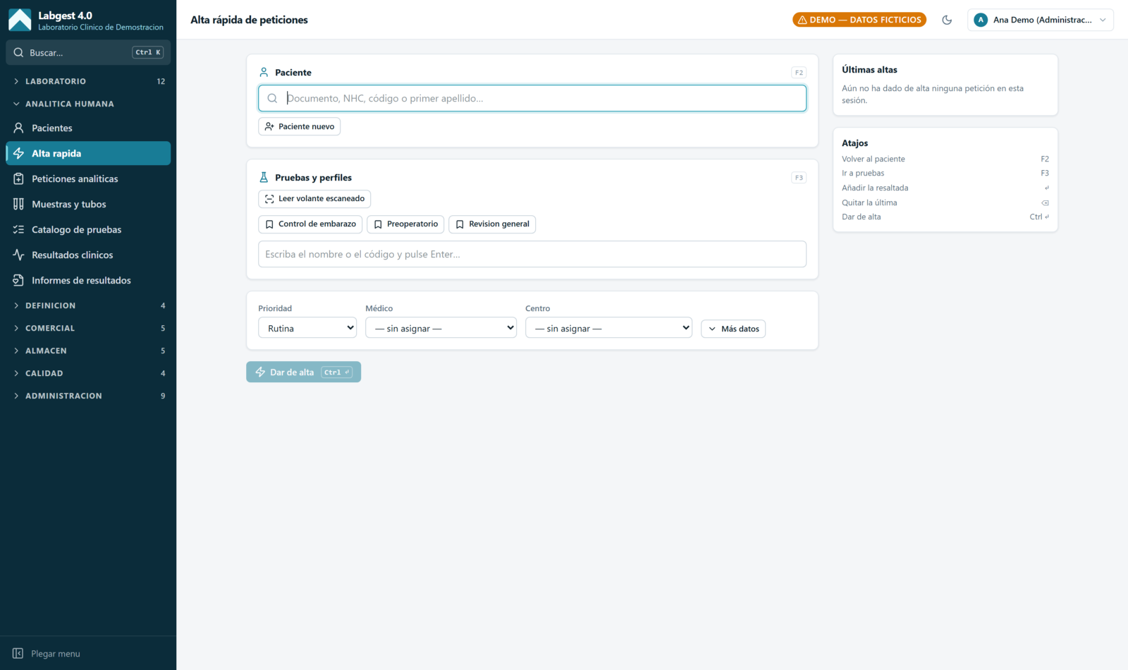Screen dimensions: 1128x670
Task: Add the Revision general profile
Action: pyautogui.click(x=492, y=224)
